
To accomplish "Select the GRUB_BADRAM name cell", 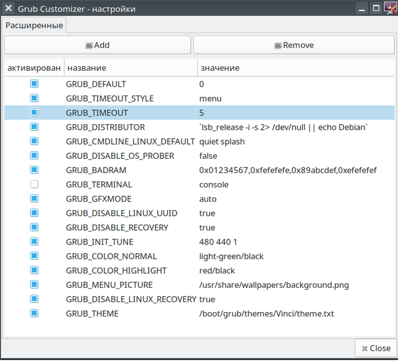I will [x=96, y=170].
